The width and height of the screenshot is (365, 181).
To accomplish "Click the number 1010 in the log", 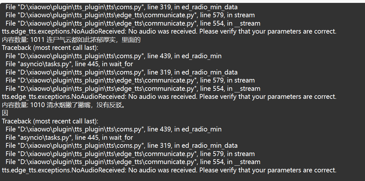I will coord(38,105).
